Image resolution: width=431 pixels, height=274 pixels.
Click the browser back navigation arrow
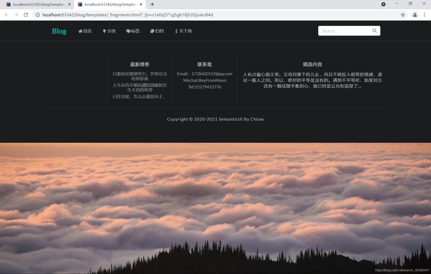click(6, 15)
